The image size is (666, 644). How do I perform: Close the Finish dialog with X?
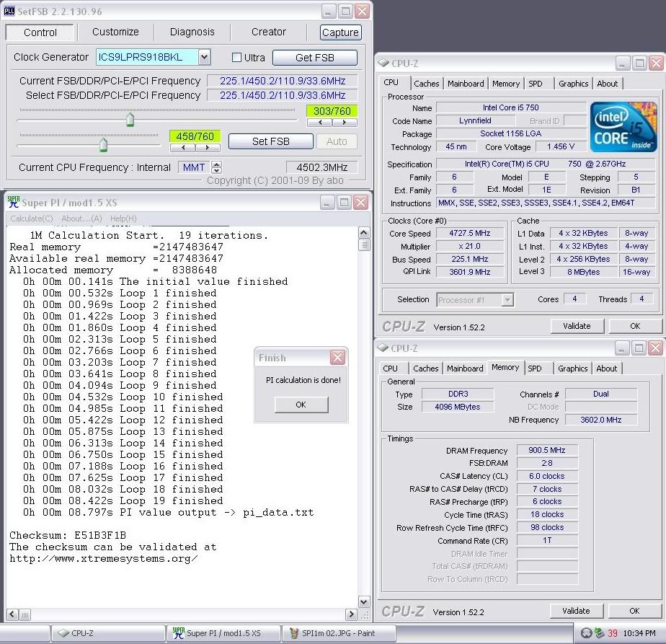tap(337, 358)
